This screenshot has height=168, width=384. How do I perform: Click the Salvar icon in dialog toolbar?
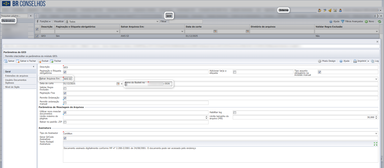[x=6, y=61]
